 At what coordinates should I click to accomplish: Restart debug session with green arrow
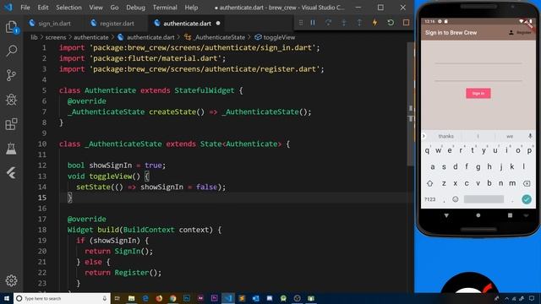(391, 23)
